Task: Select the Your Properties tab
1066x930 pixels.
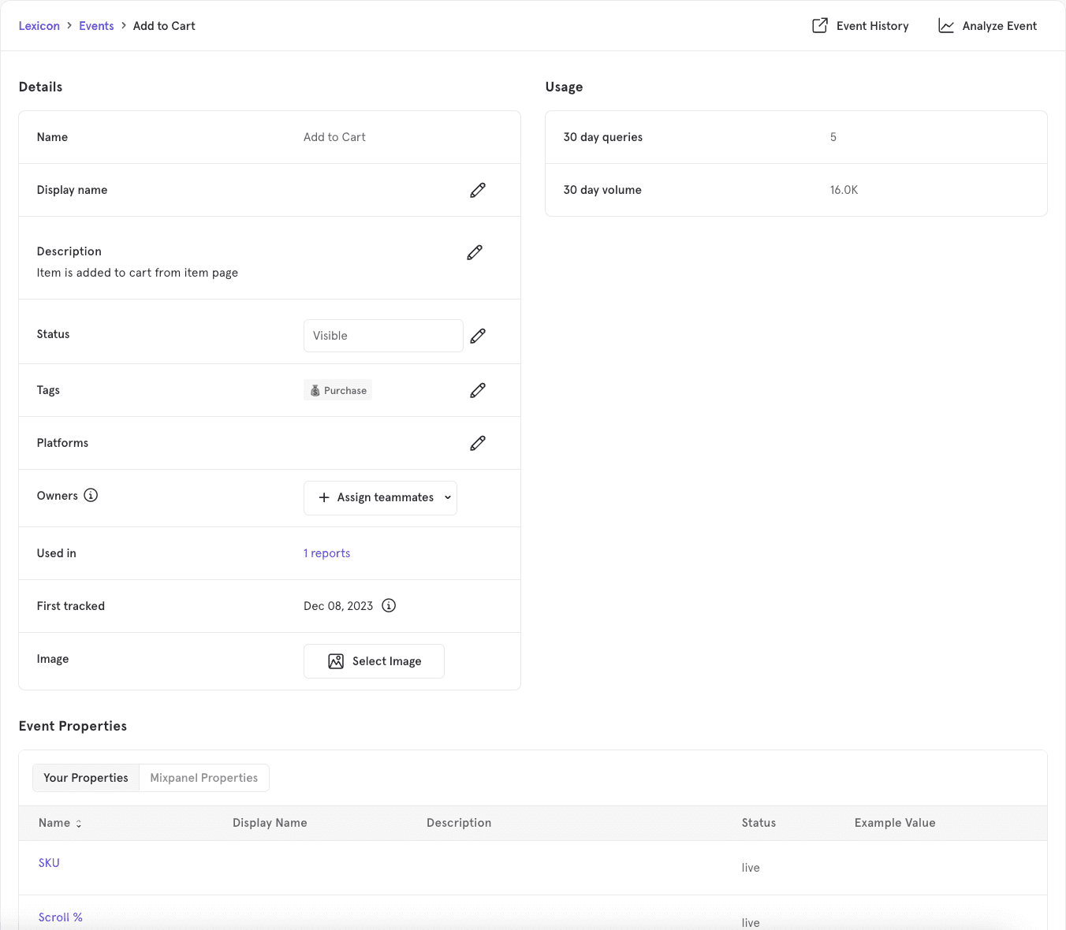Action: pyautogui.click(x=86, y=778)
